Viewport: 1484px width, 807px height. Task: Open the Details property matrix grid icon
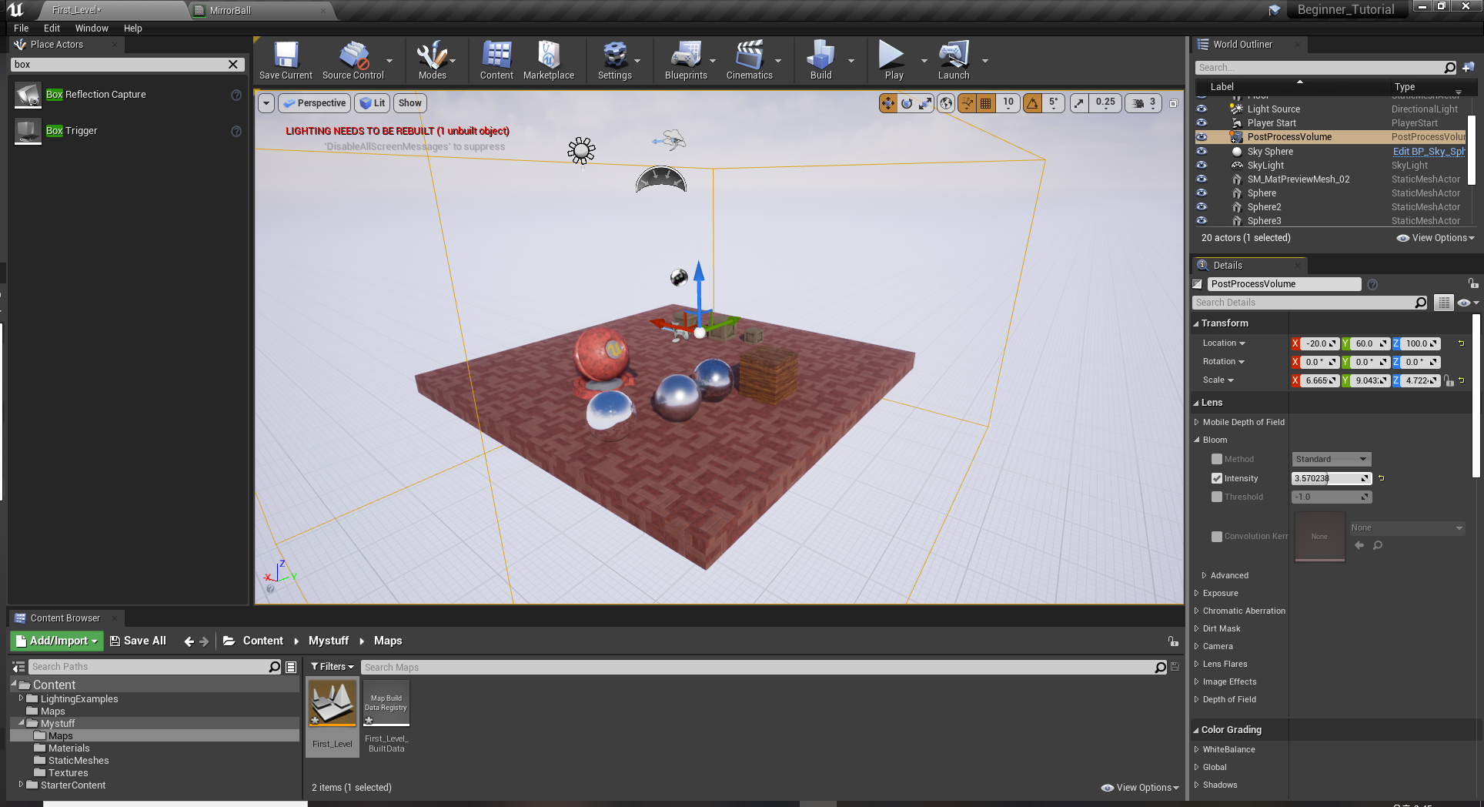point(1444,303)
